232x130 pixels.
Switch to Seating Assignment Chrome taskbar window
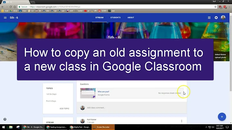pos(56,127)
